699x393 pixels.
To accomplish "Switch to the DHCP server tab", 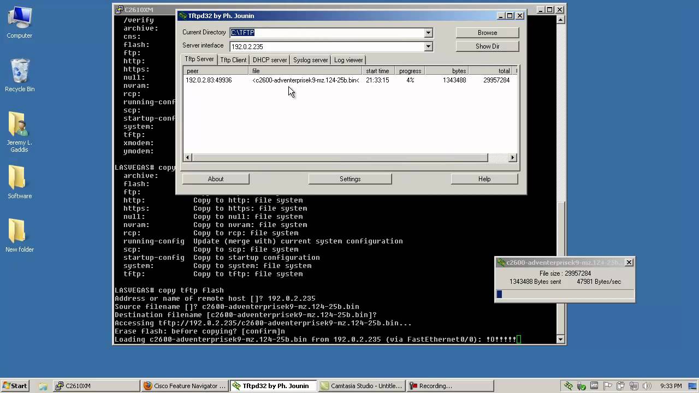I will (270, 60).
